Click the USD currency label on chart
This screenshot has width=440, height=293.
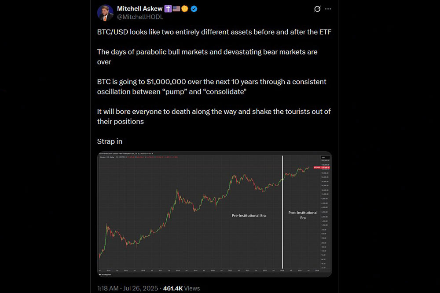click(323, 158)
